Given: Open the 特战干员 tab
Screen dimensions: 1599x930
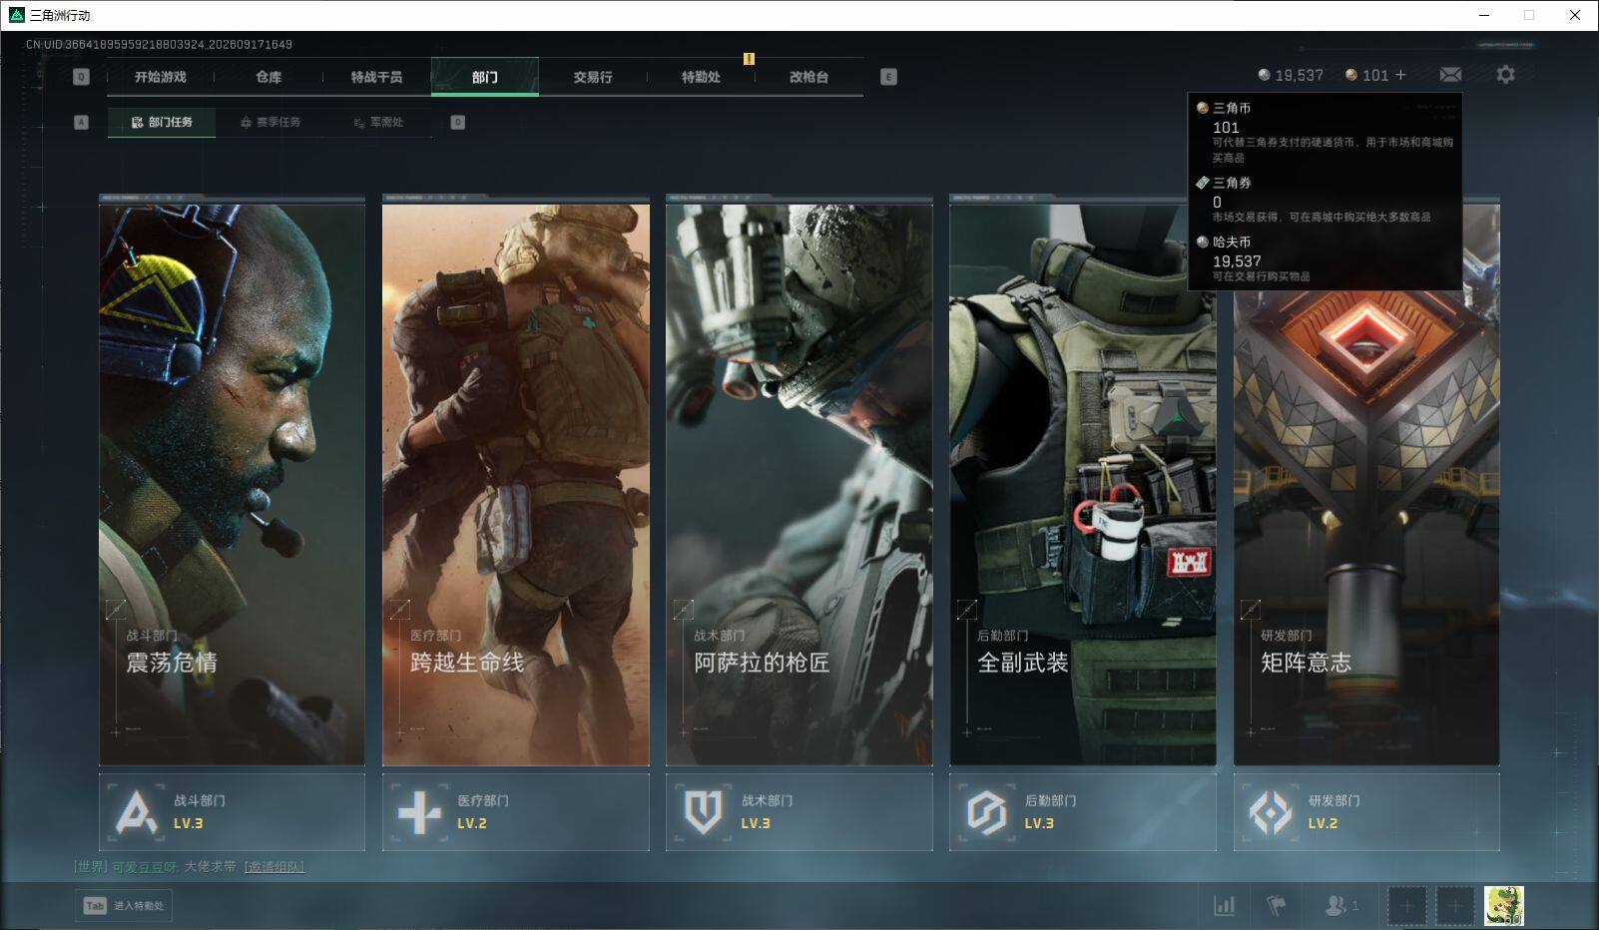Looking at the screenshot, I should (376, 77).
